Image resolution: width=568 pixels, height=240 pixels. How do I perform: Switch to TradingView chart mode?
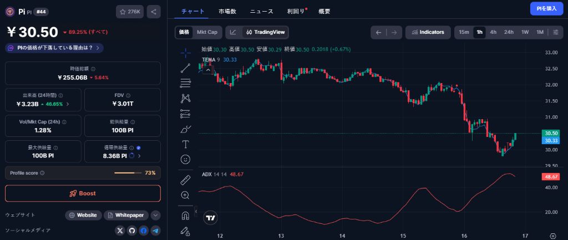point(265,32)
